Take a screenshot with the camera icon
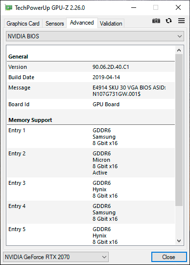The image size is (190, 265). tap(156, 21)
